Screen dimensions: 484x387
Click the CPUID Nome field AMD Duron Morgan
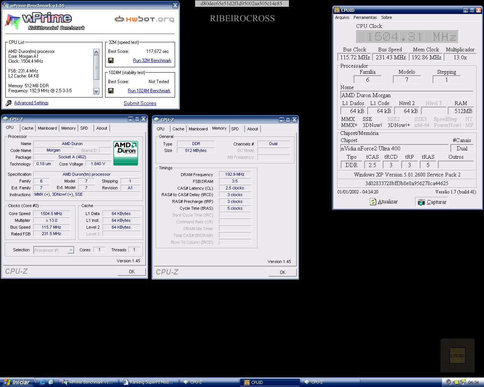coord(407,95)
